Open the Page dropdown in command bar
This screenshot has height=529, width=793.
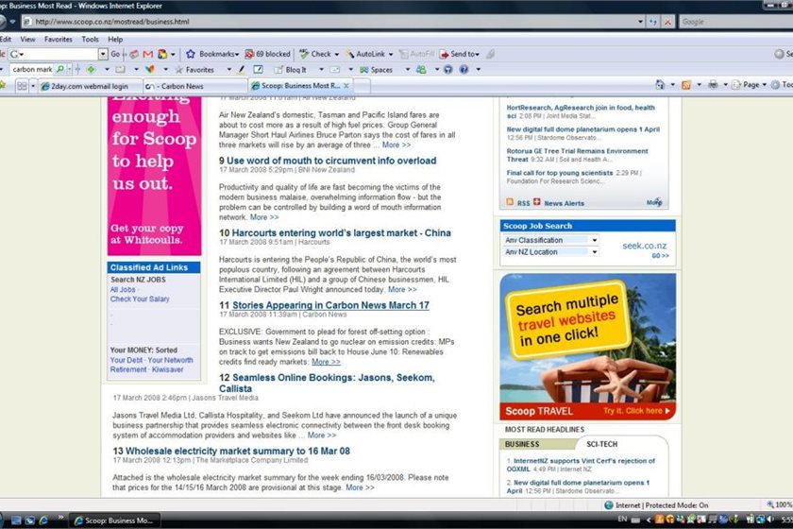(x=751, y=85)
